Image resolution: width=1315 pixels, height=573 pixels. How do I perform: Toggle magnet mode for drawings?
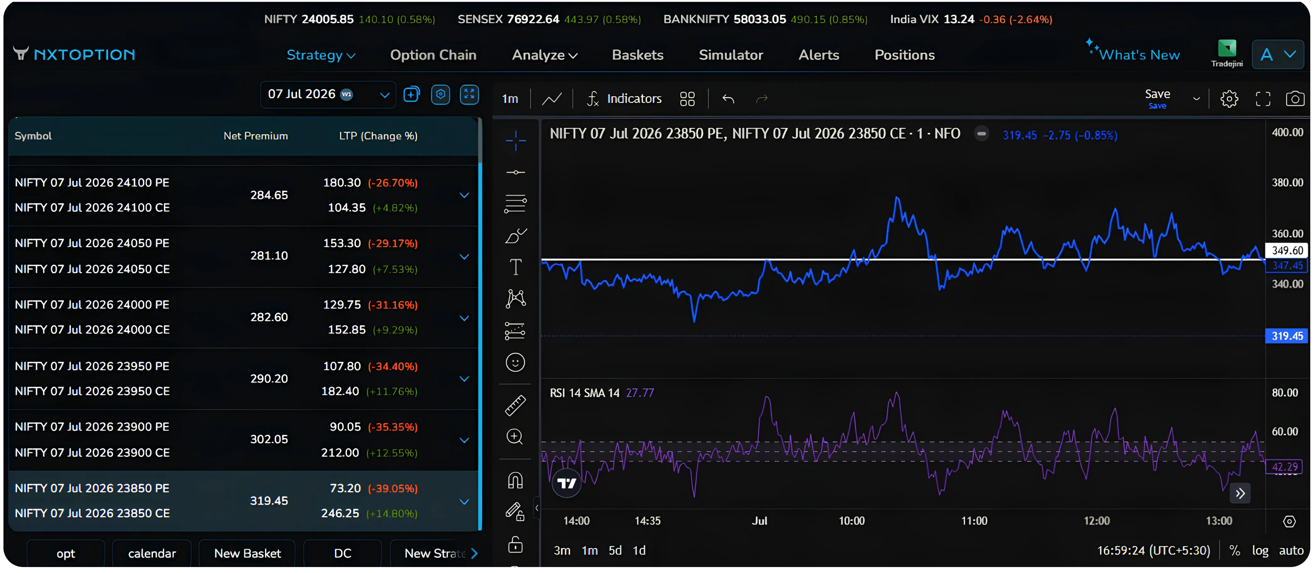click(x=516, y=480)
